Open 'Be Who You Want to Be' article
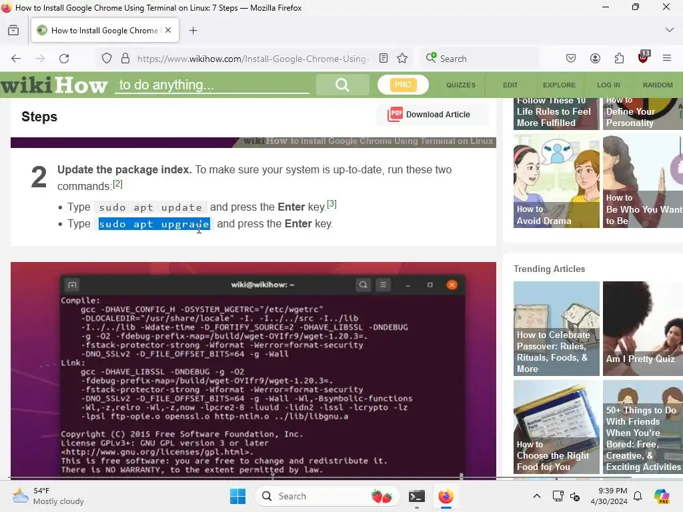The image size is (683, 512). pyautogui.click(x=643, y=181)
